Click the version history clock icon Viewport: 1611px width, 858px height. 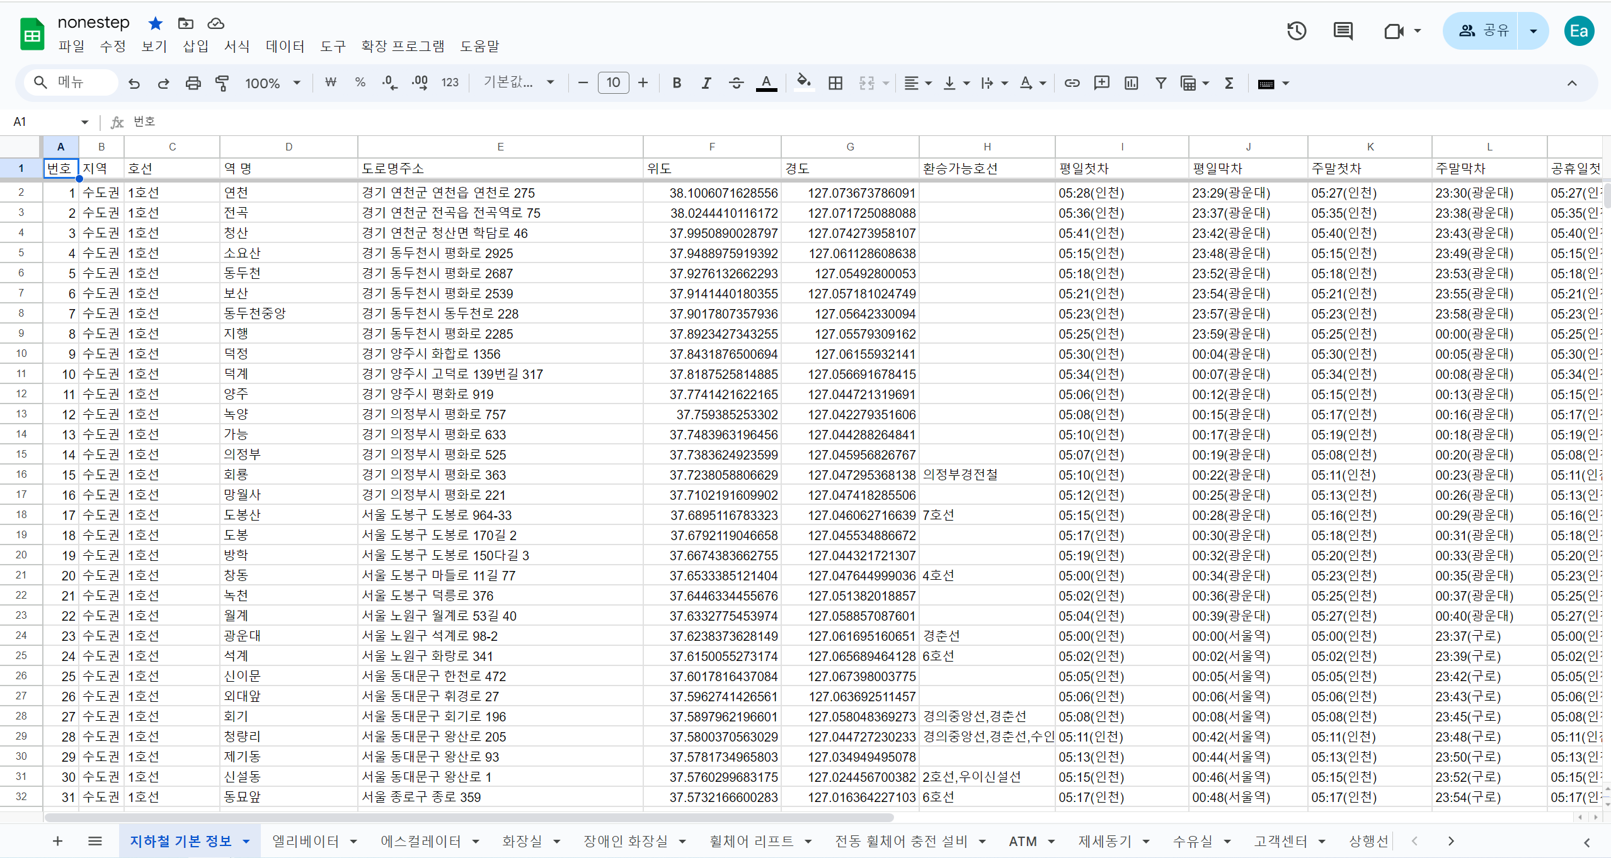[x=1296, y=31]
